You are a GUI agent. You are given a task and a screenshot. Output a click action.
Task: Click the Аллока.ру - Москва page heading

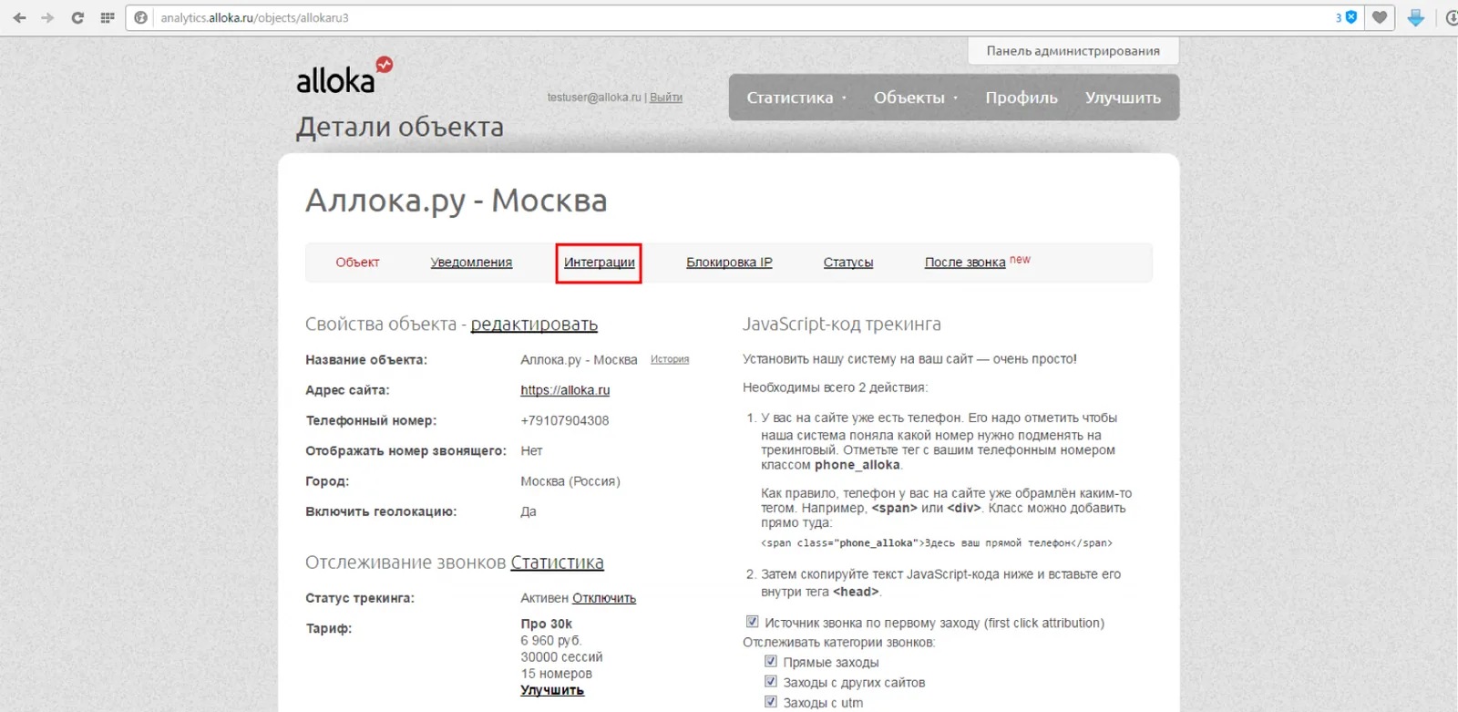pyautogui.click(x=457, y=201)
